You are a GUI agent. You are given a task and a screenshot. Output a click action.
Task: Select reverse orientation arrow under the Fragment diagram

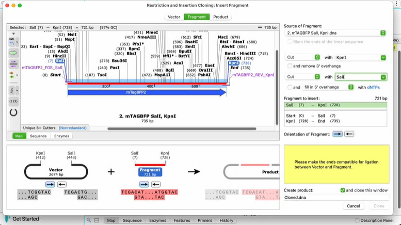point(156,184)
